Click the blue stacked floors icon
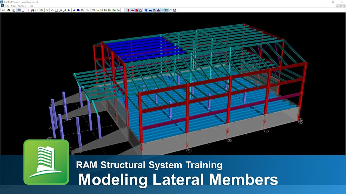This screenshot has width=346, height=194. click(x=78, y=10)
